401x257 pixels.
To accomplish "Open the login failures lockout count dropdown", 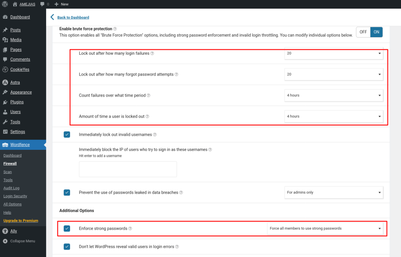I will point(334,53).
